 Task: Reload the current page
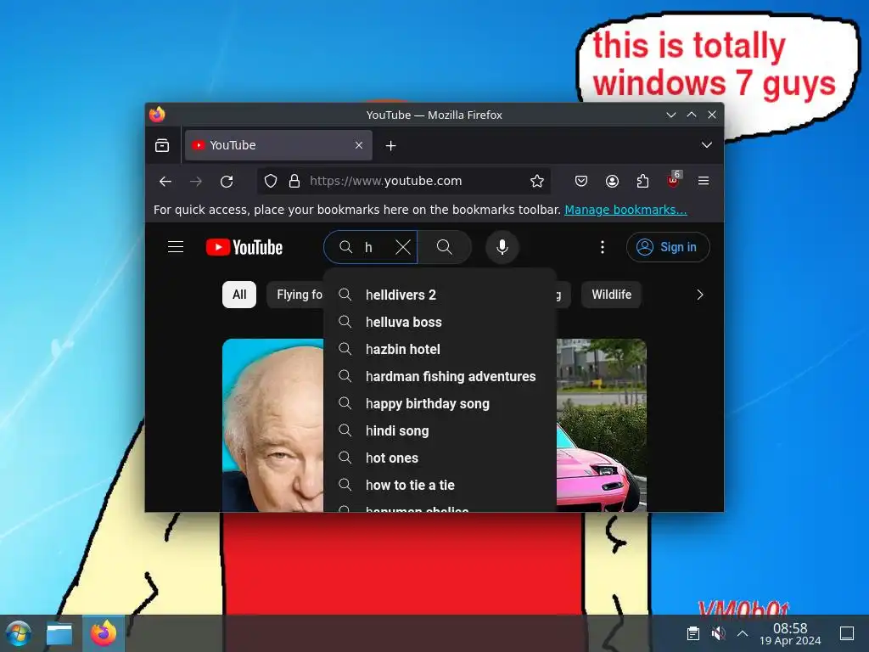tap(227, 182)
